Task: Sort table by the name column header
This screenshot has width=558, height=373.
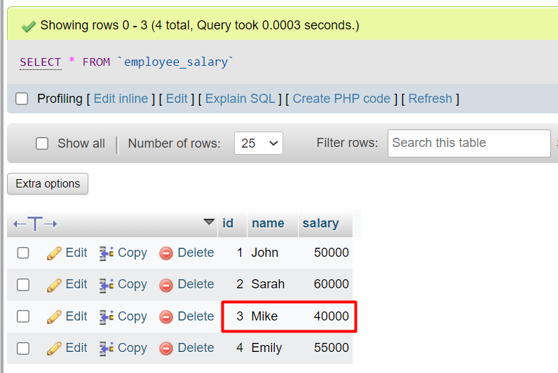Action: [x=268, y=224]
